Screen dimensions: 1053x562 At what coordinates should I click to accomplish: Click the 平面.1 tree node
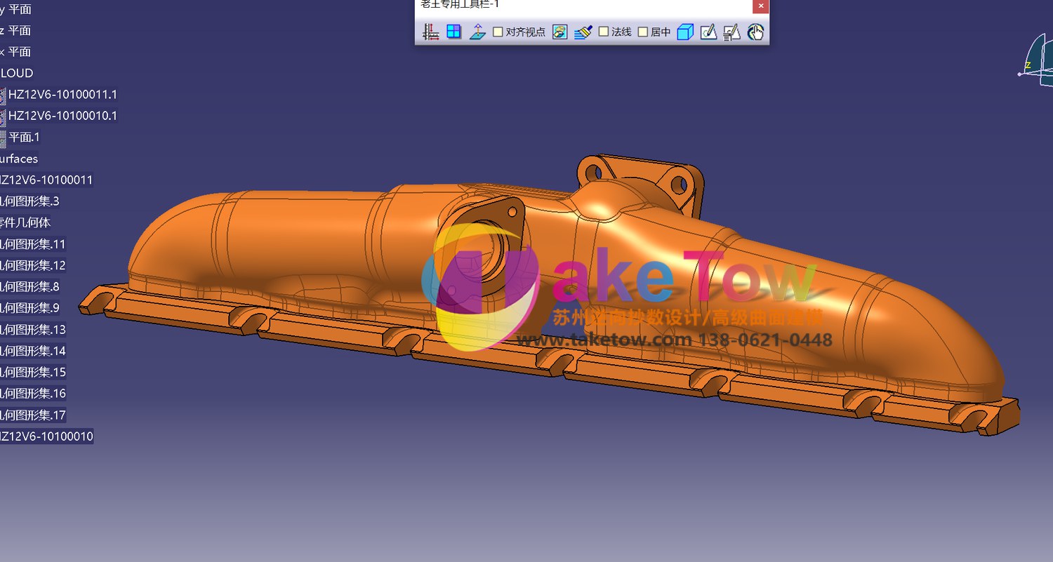(24, 137)
